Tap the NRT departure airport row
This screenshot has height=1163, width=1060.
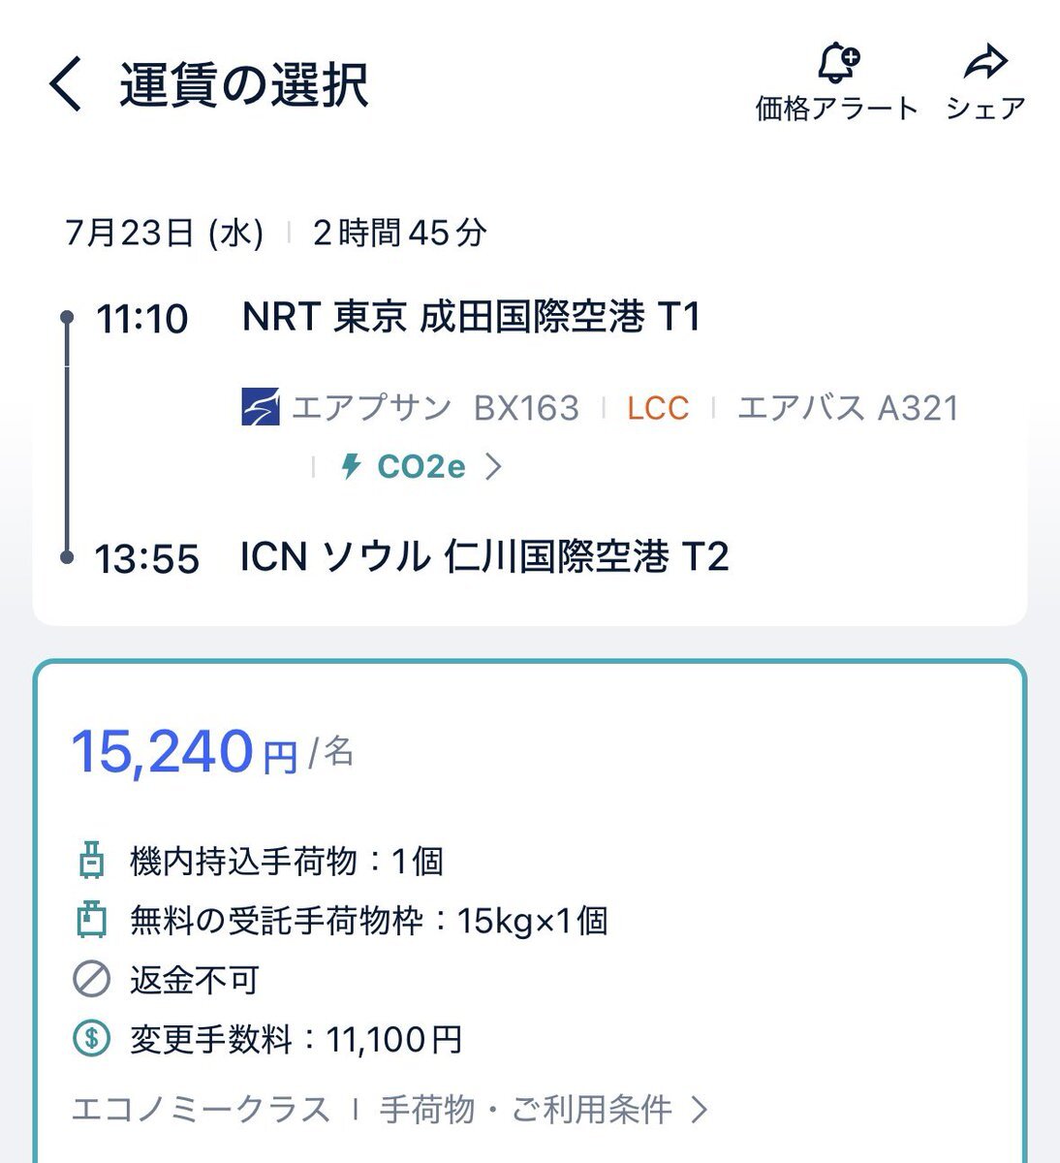471,317
